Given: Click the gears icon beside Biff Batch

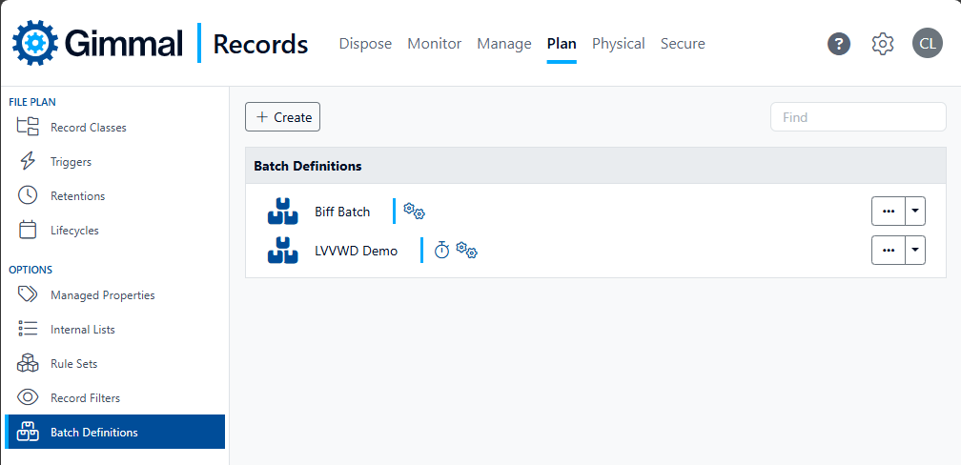Looking at the screenshot, I should 414,212.
